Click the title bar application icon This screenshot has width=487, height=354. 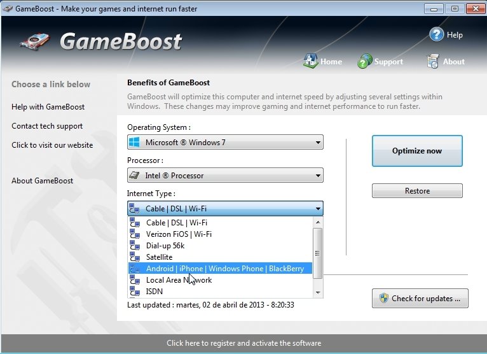8,8
